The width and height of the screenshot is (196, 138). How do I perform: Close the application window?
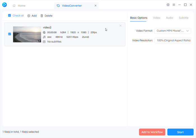coord(191,5)
